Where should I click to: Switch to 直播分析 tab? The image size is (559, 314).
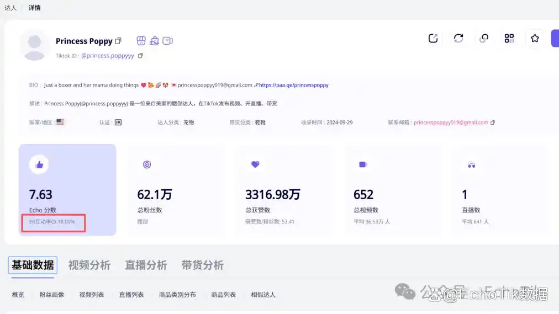(x=146, y=265)
